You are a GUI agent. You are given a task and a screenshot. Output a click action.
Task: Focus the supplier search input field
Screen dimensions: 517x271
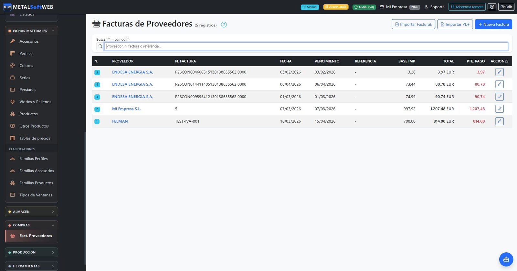pos(306,46)
